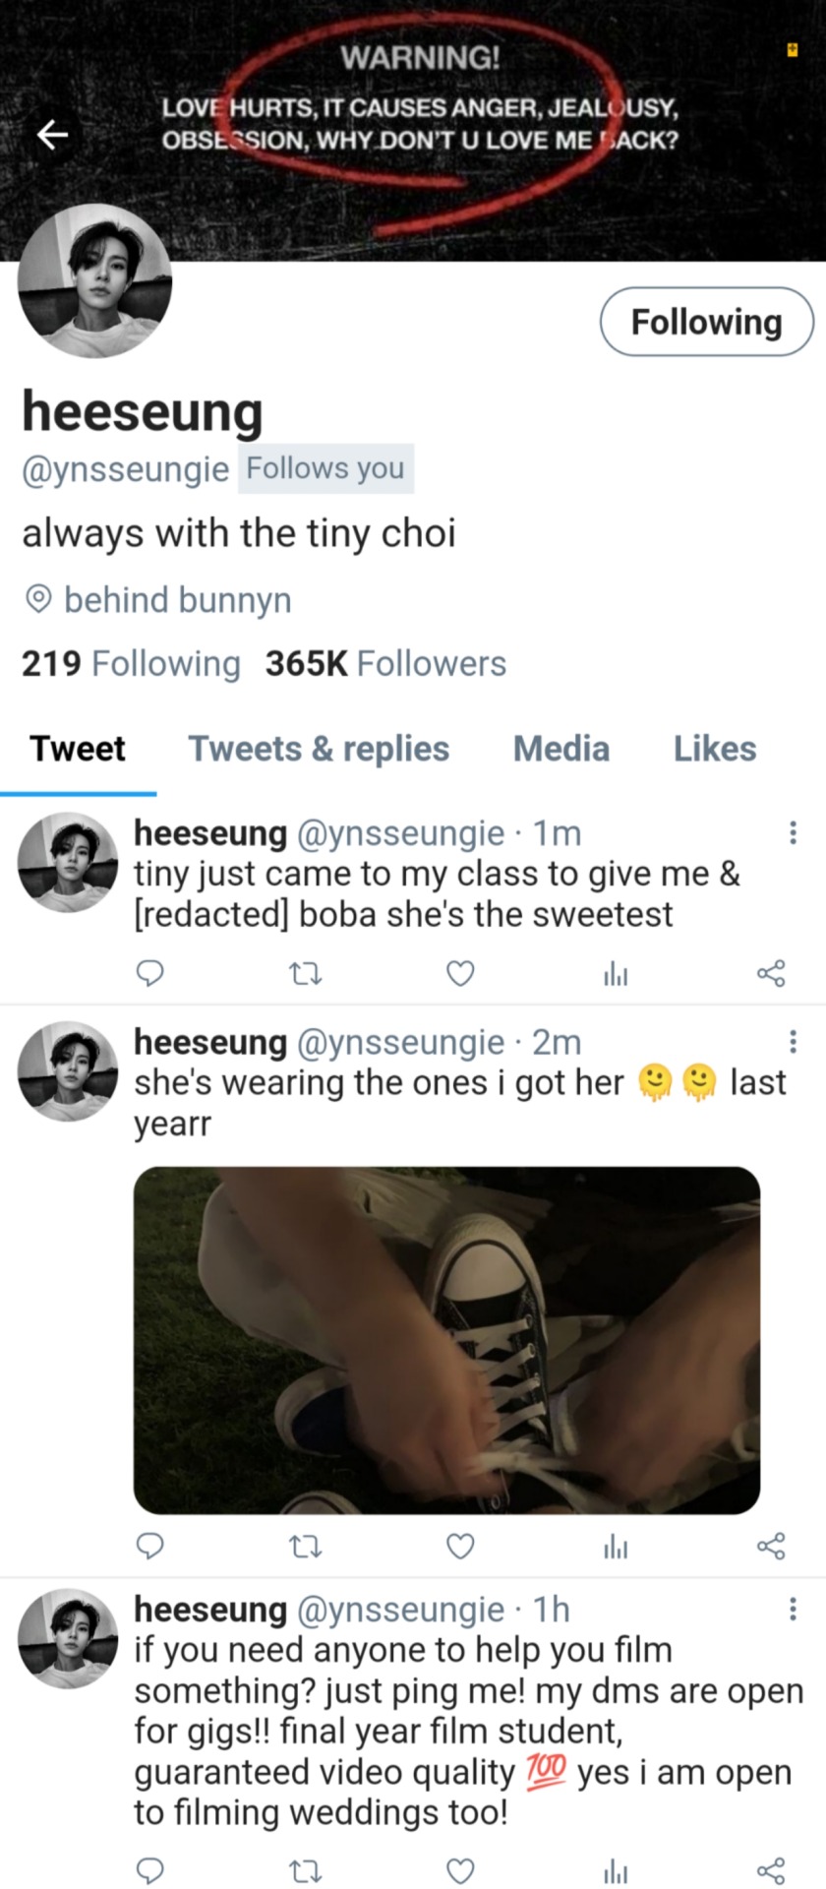Viewport: 826px width, 1889px height.
Task: Open more options on sneaker photo tweet
Action: [x=793, y=1042]
